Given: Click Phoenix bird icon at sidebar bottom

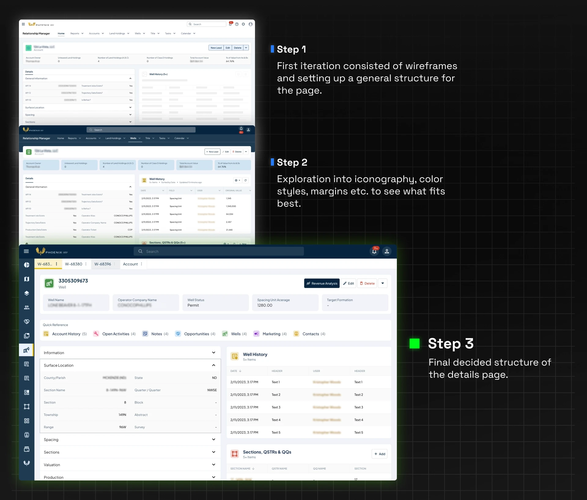Looking at the screenshot, I should pyautogui.click(x=27, y=463).
